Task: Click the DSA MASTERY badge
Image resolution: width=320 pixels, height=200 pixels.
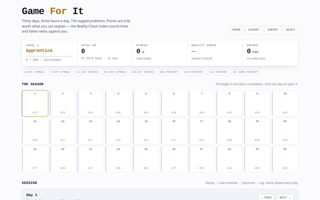Action: [x=169, y=72]
